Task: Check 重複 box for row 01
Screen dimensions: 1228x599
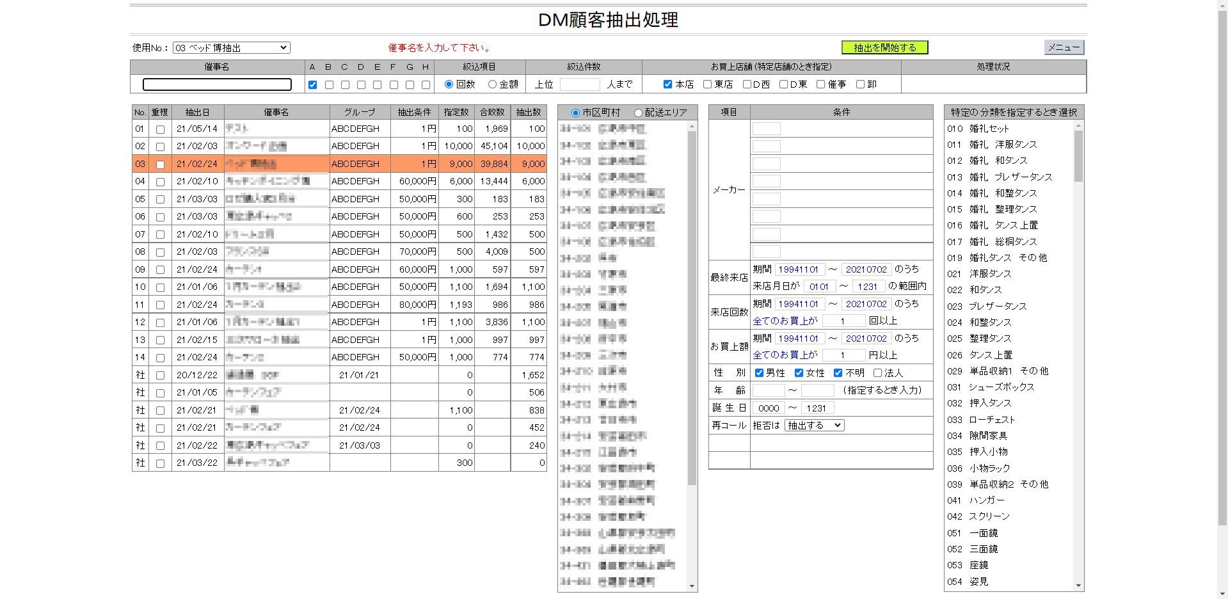Action: 160,129
